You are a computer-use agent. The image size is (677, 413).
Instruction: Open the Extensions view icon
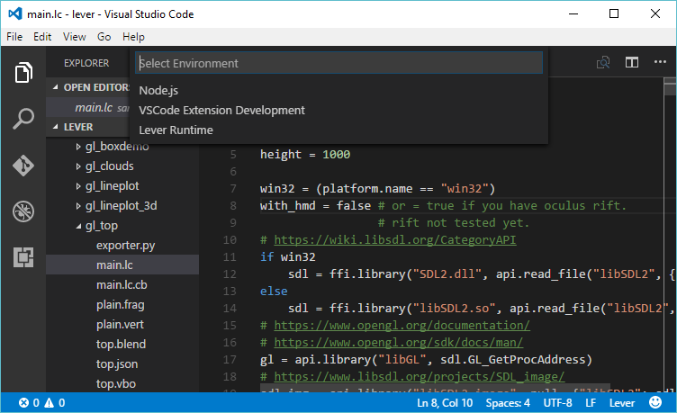pos(23,258)
